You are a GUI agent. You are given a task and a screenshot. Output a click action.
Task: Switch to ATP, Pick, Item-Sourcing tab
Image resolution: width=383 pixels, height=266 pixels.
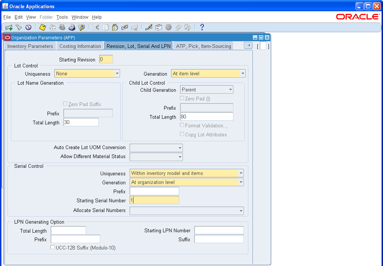click(x=203, y=46)
